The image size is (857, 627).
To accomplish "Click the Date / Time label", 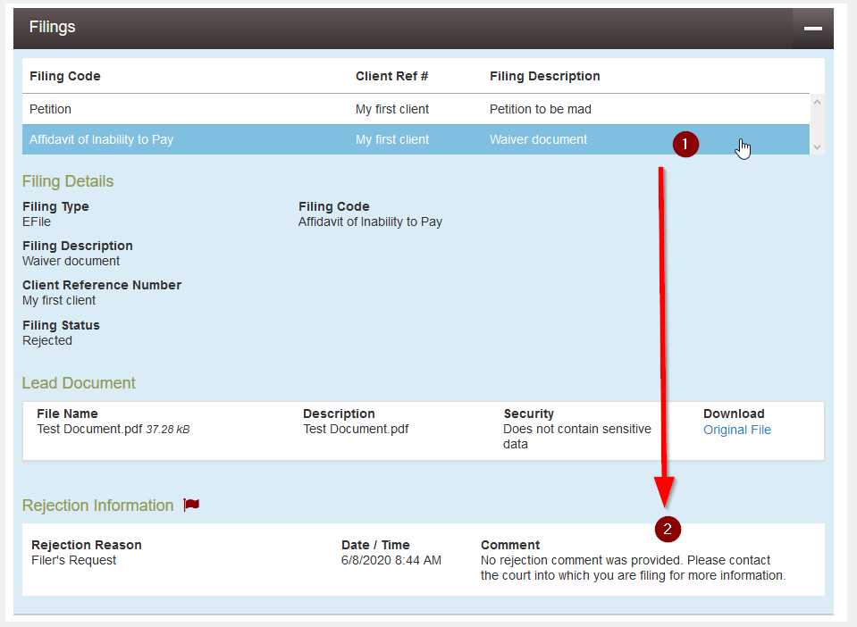I will click(375, 545).
